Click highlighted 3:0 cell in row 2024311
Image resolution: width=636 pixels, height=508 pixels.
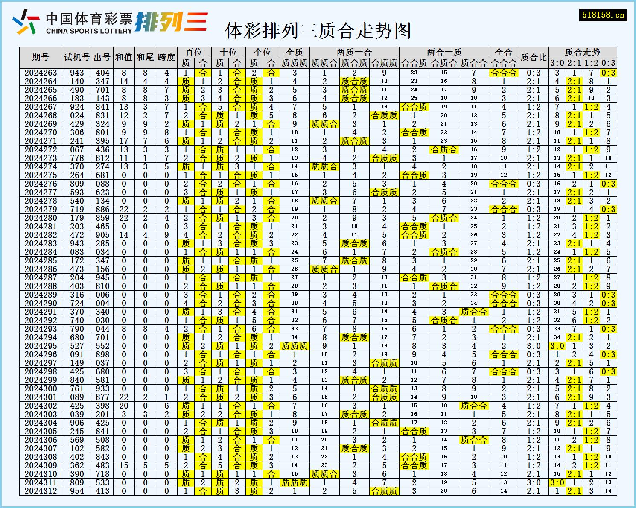(557, 483)
